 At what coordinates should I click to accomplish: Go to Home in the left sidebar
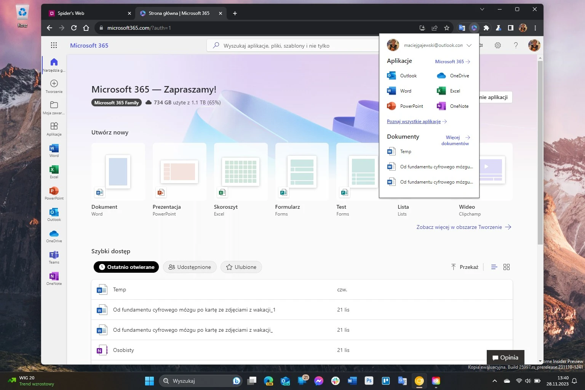[54, 65]
